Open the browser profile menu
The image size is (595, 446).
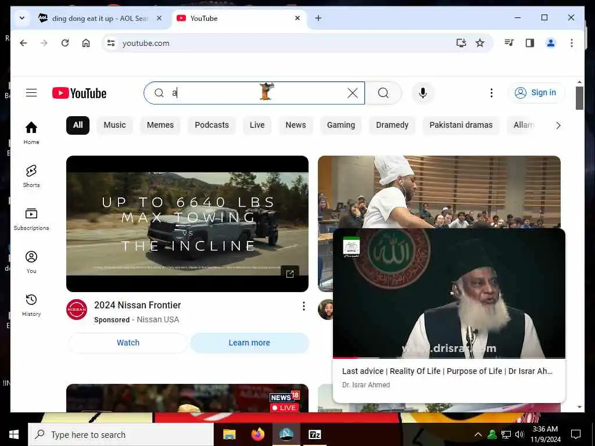551,43
